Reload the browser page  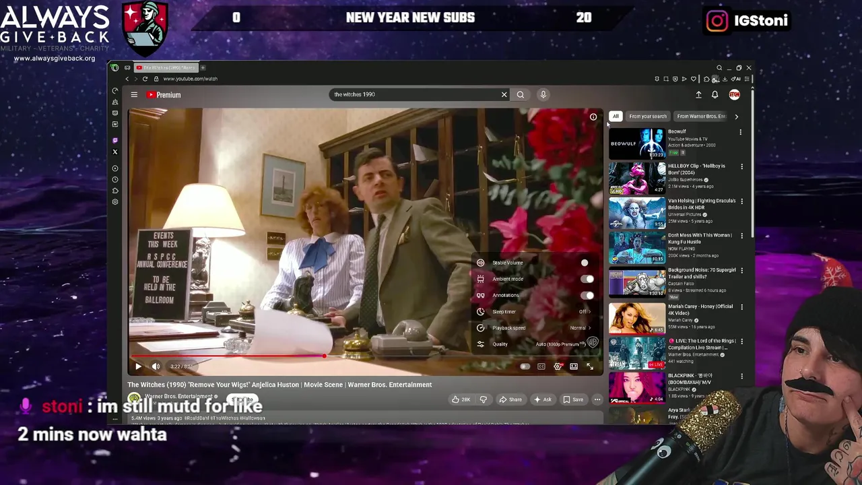145,79
